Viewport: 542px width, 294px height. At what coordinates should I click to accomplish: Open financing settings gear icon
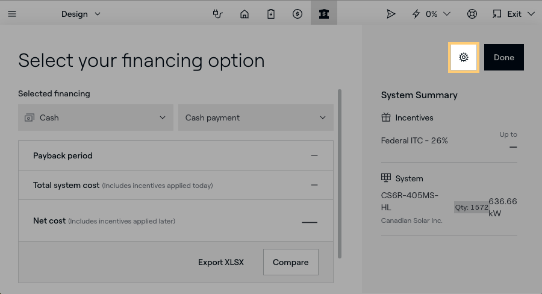(463, 58)
